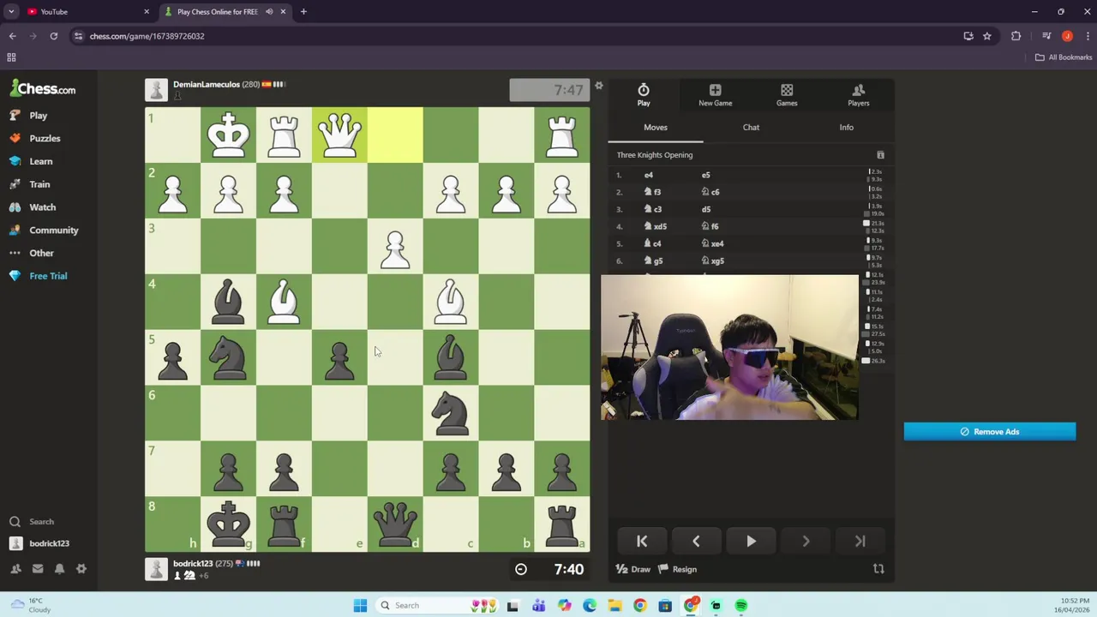This screenshot has width=1097, height=617.
Task: Bookmark this page with the star
Action: pyautogui.click(x=987, y=36)
